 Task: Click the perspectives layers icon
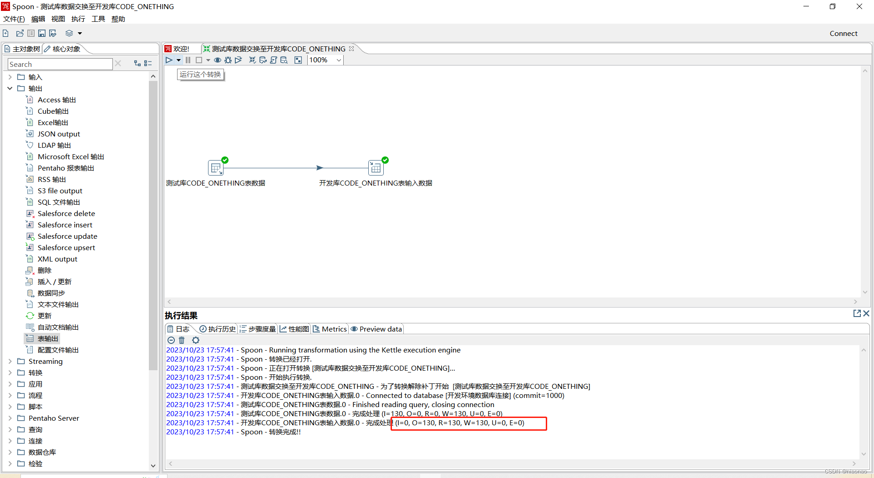click(69, 33)
